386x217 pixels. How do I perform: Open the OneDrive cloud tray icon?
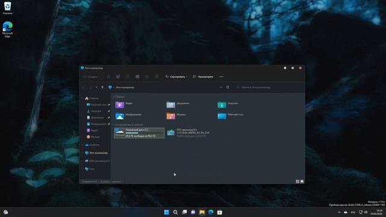tap(346, 212)
